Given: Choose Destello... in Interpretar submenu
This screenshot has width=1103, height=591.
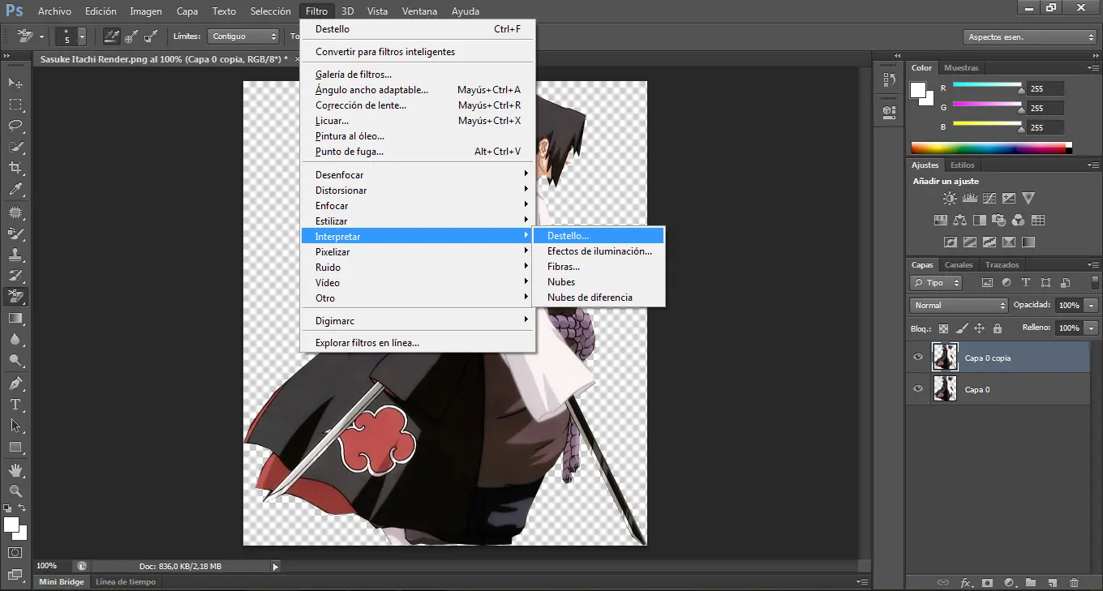Looking at the screenshot, I should tap(599, 235).
